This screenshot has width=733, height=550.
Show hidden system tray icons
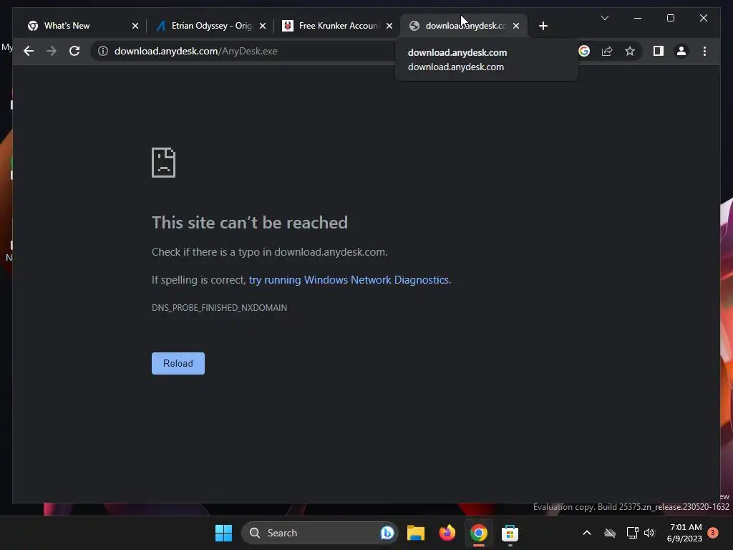tap(587, 533)
